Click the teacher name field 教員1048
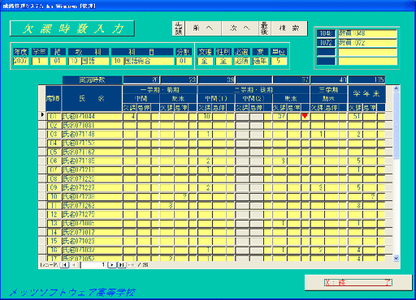The image size is (416, 300). click(367, 33)
